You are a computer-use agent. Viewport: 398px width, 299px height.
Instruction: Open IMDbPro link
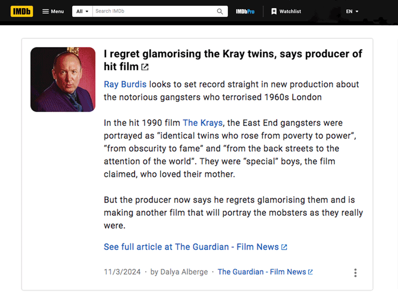245,11
